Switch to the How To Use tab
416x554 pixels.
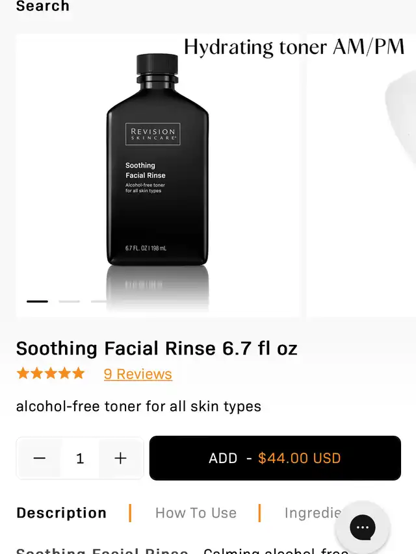pyautogui.click(x=196, y=513)
